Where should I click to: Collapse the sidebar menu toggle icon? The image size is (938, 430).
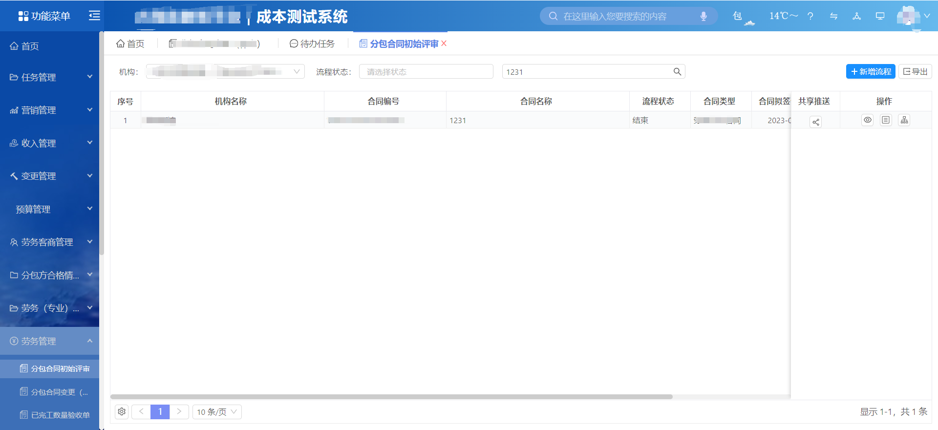(x=94, y=16)
